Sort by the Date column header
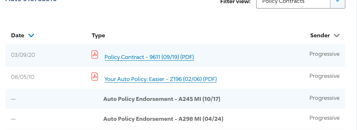 click(17, 36)
